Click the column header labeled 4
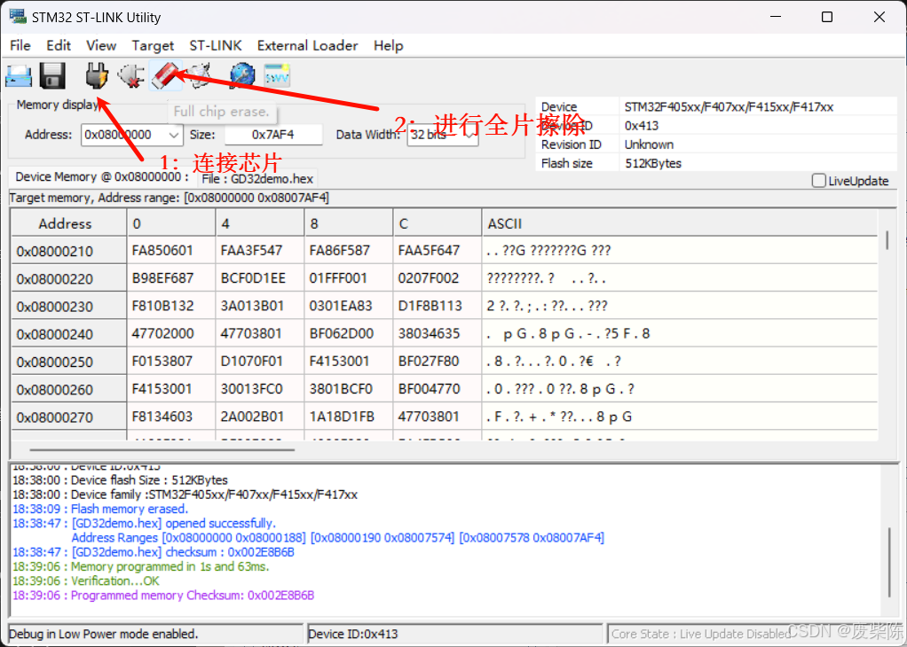 pos(260,223)
